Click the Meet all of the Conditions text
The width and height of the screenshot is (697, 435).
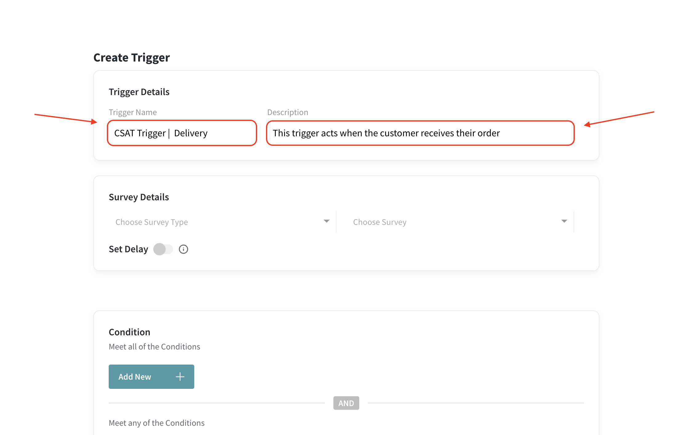pyautogui.click(x=154, y=347)
